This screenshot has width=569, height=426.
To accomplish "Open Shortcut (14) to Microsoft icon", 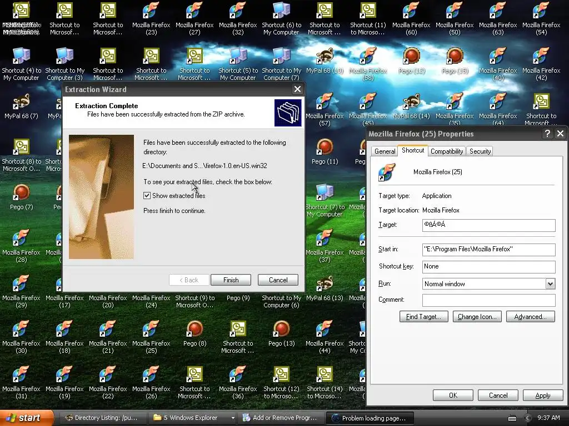I will coord(325,383).
